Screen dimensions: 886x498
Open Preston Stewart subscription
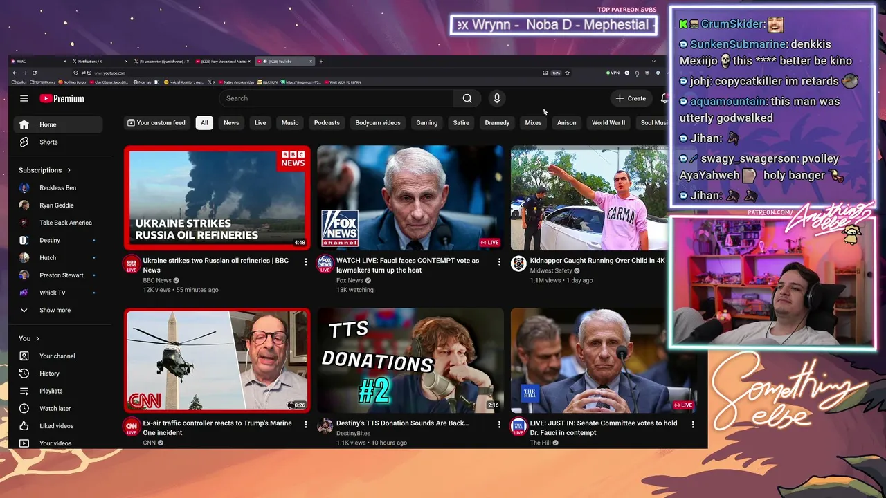pyautogui.click(x=58, y=275)
